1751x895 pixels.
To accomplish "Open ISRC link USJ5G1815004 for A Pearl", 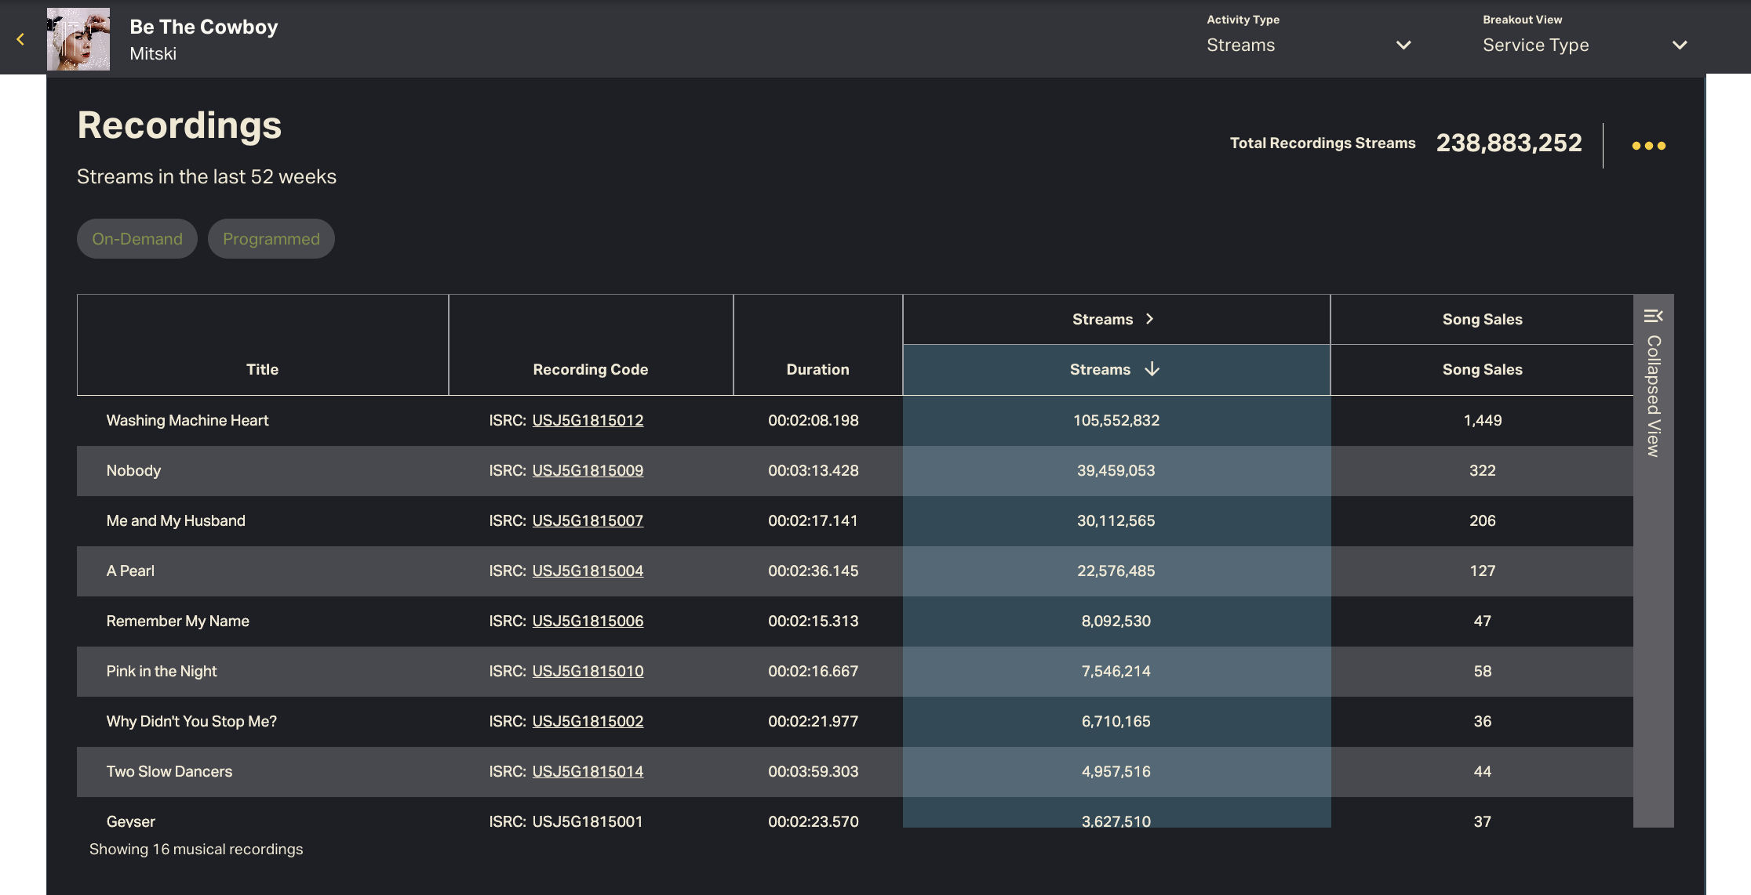I will coord(588,571).
